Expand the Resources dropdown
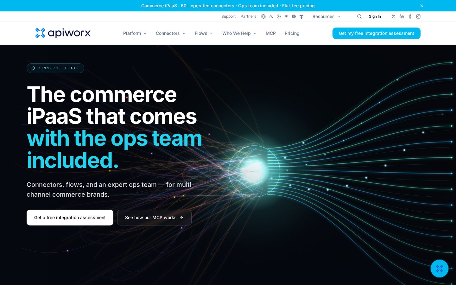The image size is (456, 285). point(326,16)
